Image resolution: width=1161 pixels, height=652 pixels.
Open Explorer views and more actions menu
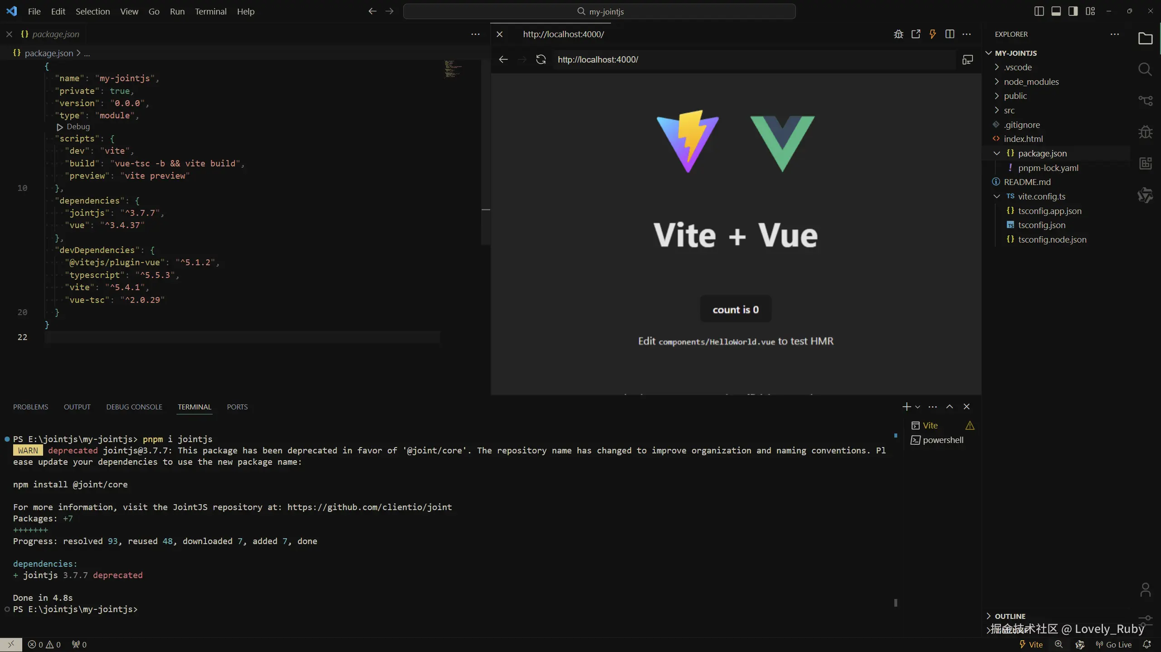[x=1115, y=34]
